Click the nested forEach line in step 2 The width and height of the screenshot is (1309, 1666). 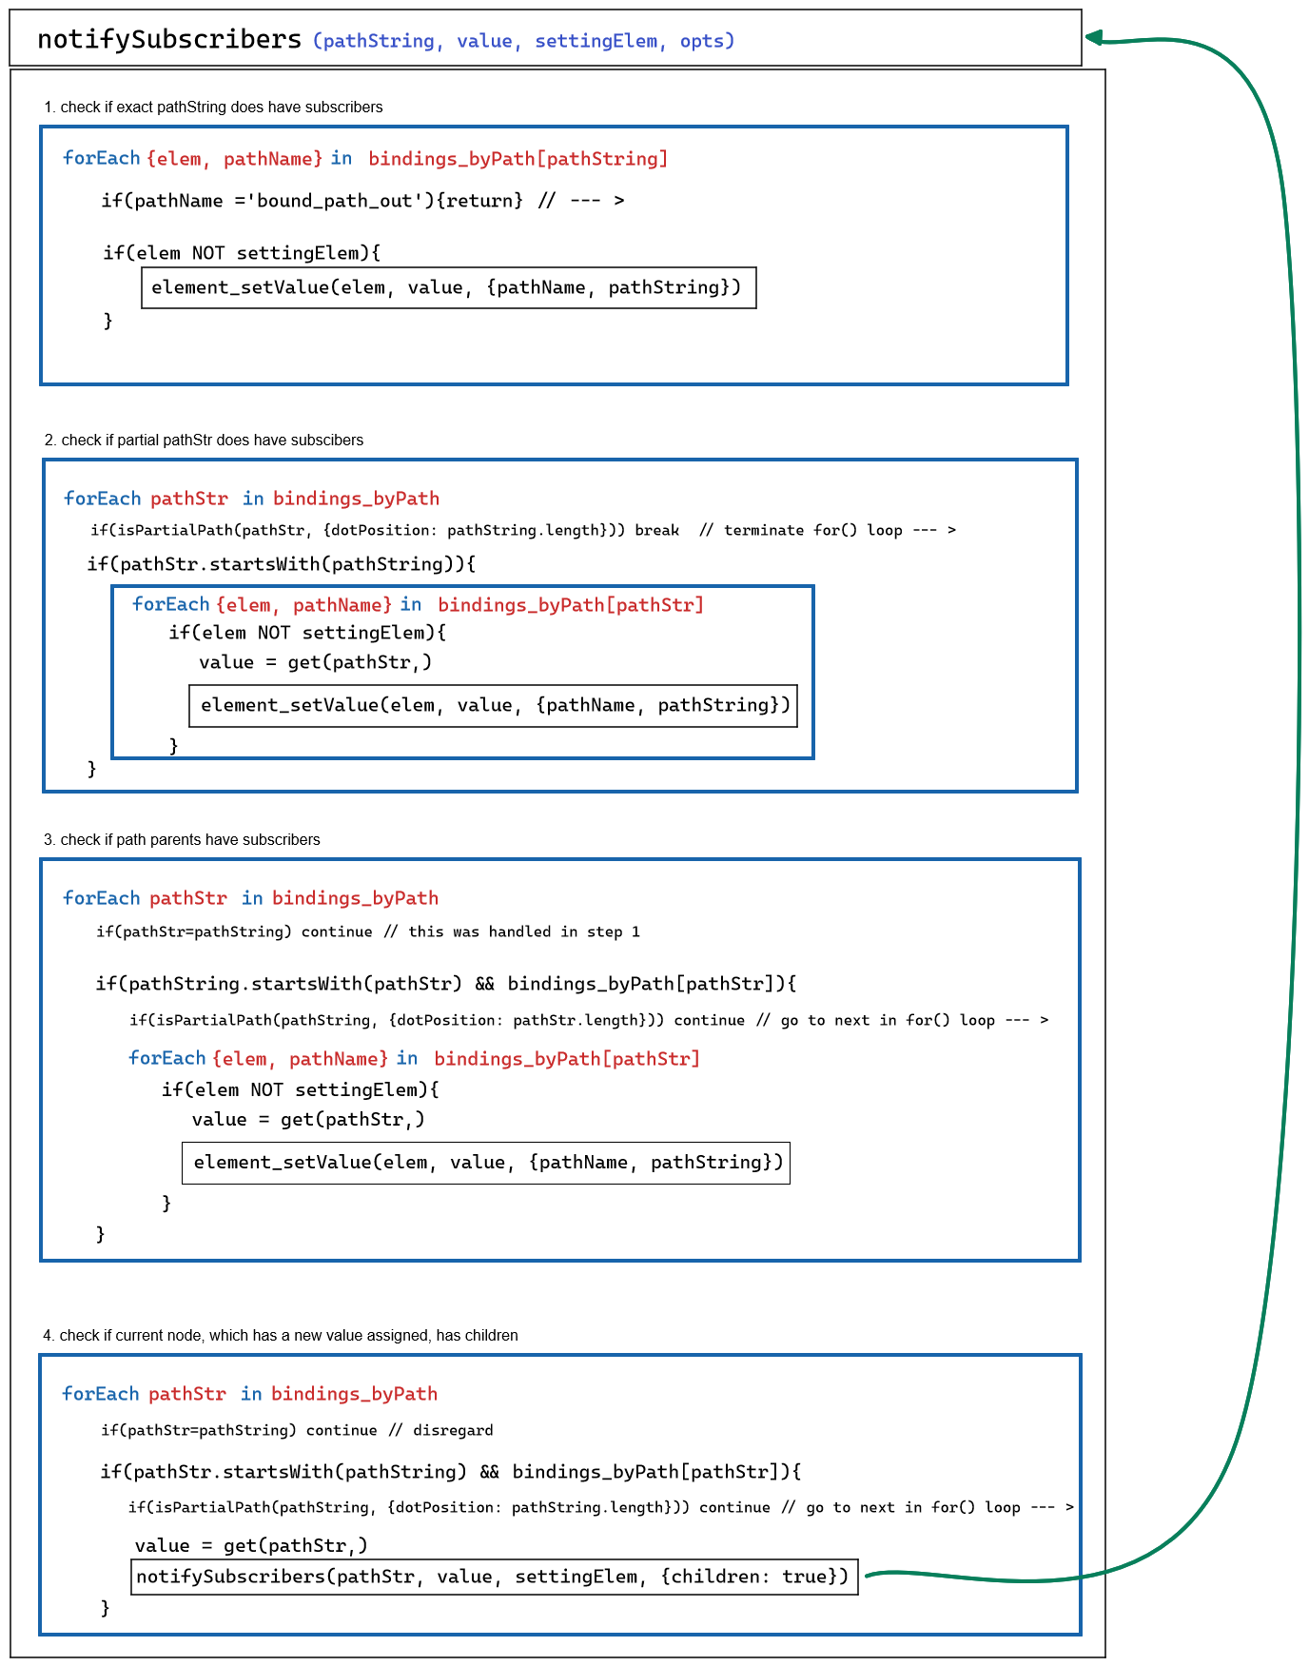coord(418,605)
